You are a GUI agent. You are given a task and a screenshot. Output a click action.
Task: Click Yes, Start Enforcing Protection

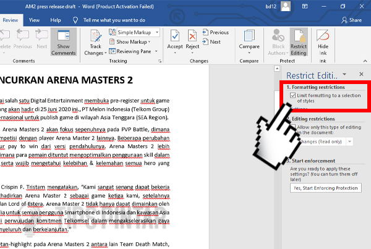pos(326,188)
